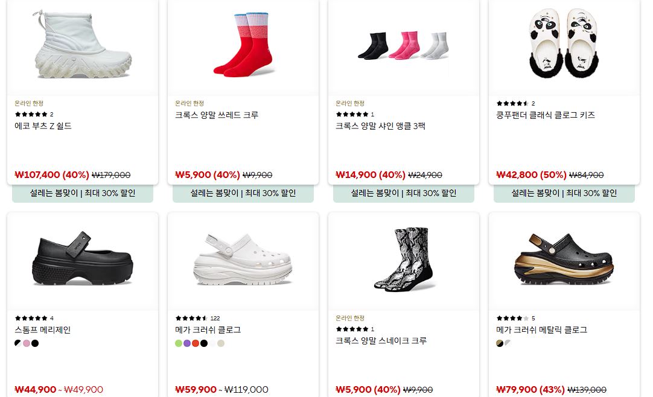The image size is (653, 397).
Task: View the panda clog kids product image
Action: click(x=564, y=43)
